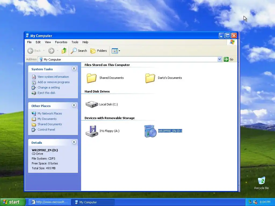Open My Network Places link

50,113
